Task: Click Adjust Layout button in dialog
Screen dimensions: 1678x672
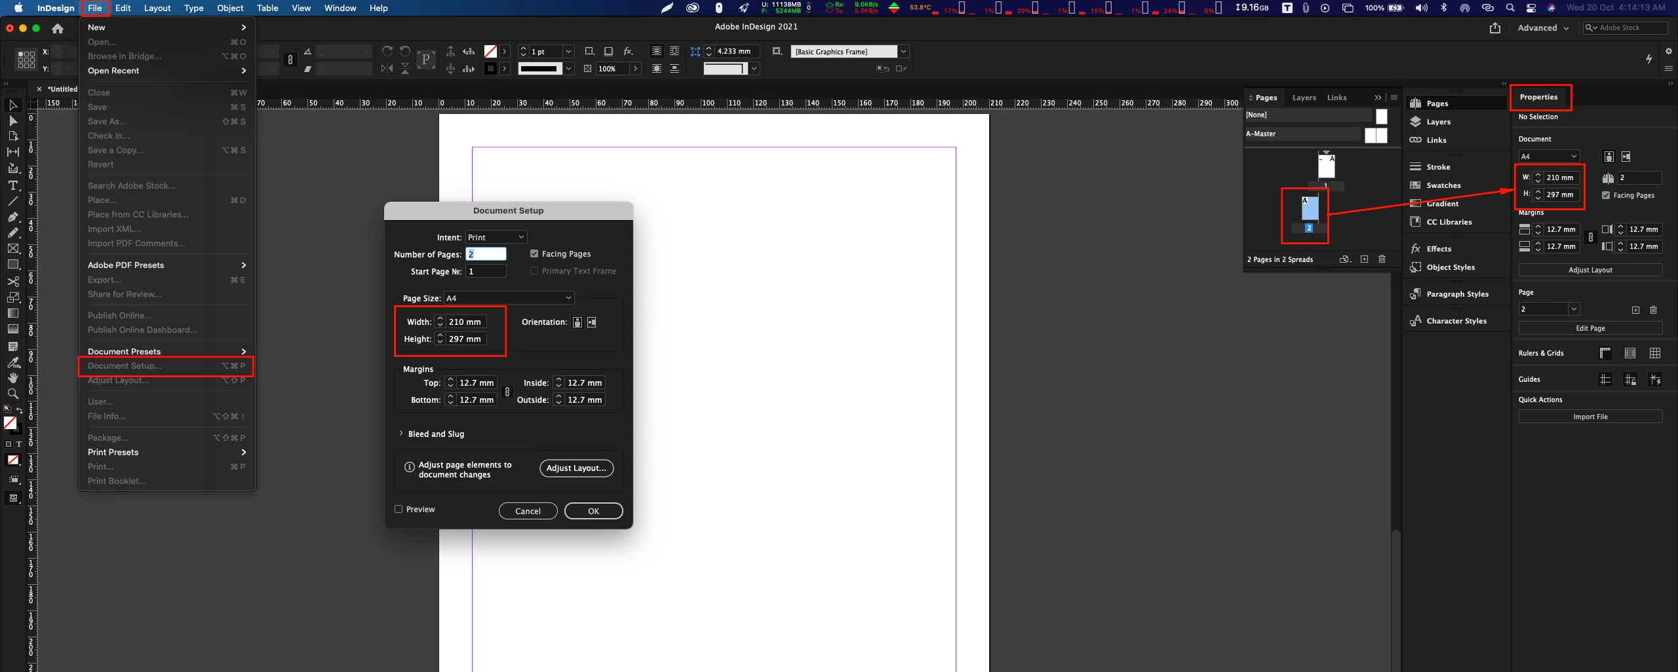Action: (576, 468)
